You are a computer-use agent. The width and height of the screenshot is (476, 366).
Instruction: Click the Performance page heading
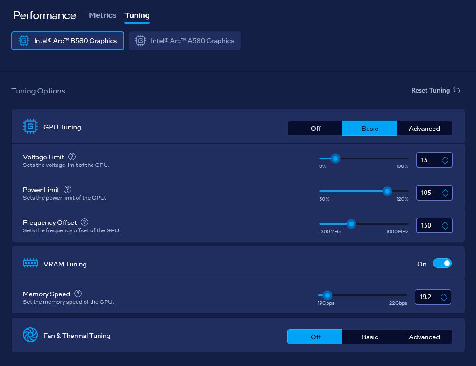coord(44,15)
